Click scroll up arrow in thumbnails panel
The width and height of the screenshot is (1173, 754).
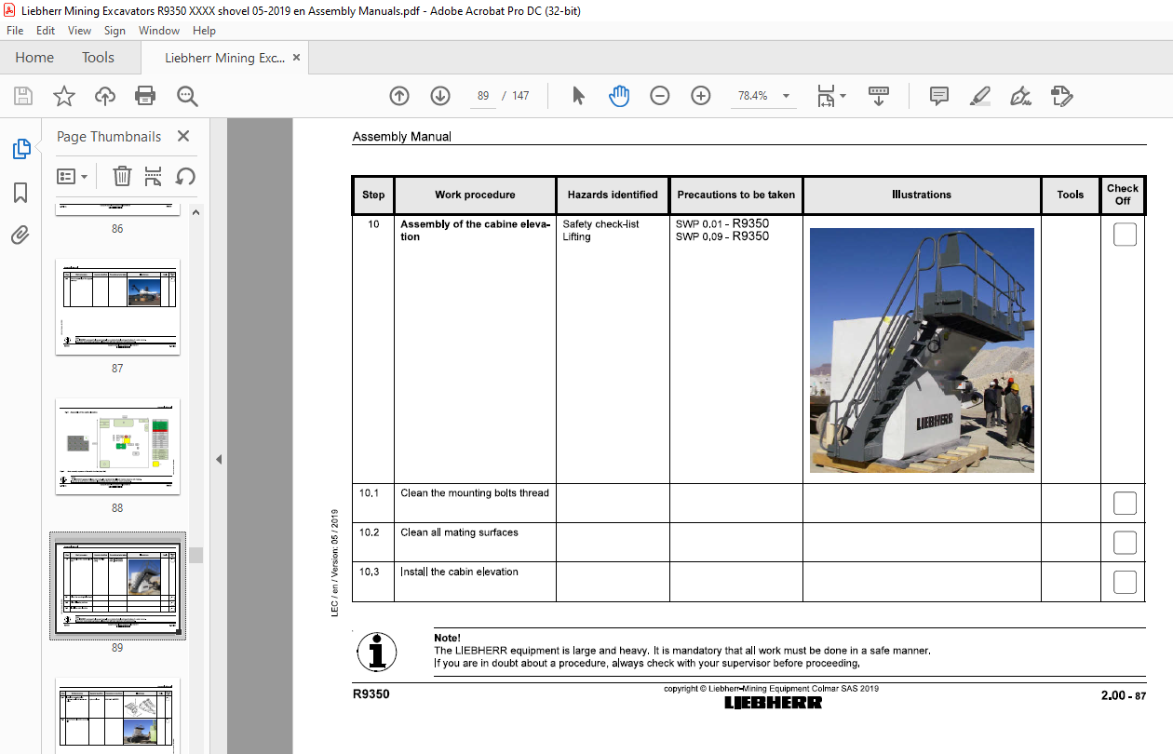(196, 212)
